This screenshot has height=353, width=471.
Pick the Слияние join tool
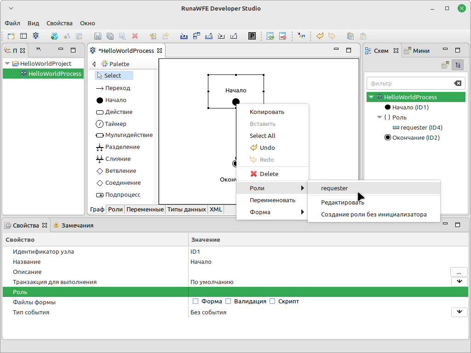click(x=113, y=159)
